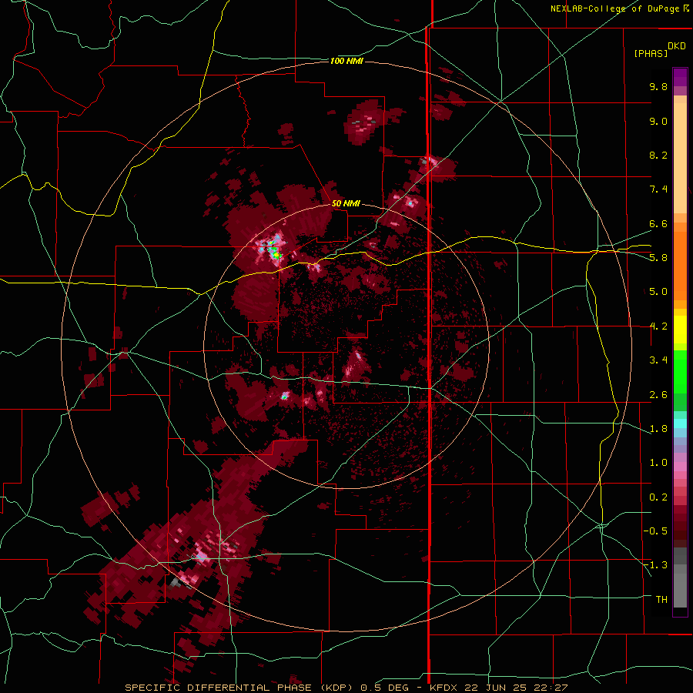
Task: Click the 3.4 value on the scale
Action: pyautogui.click(x=658, y=360)
